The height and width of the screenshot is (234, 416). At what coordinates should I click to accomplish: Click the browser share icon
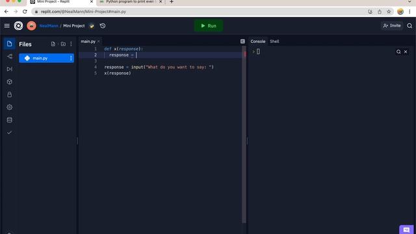380,12
